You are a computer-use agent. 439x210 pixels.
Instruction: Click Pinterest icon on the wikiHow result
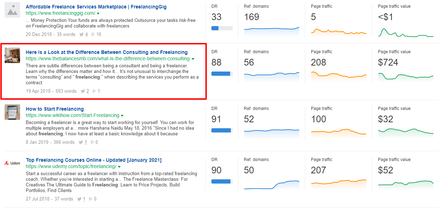point(92,142)
